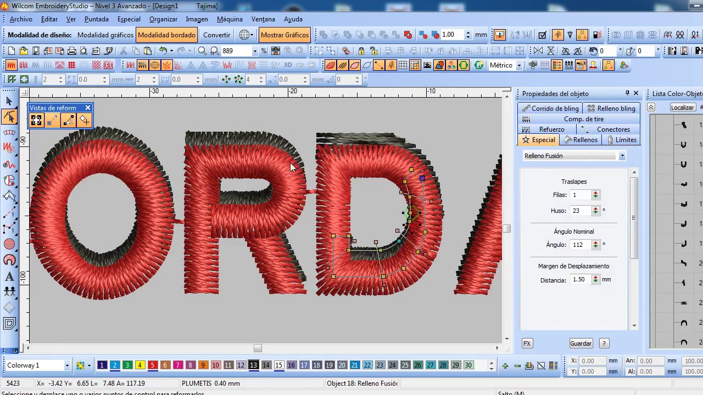Click last reshape view icon in Vistas de reform
Image resolution: width=703 pixels, height=395 pixels.
click(x=84, y=120)
